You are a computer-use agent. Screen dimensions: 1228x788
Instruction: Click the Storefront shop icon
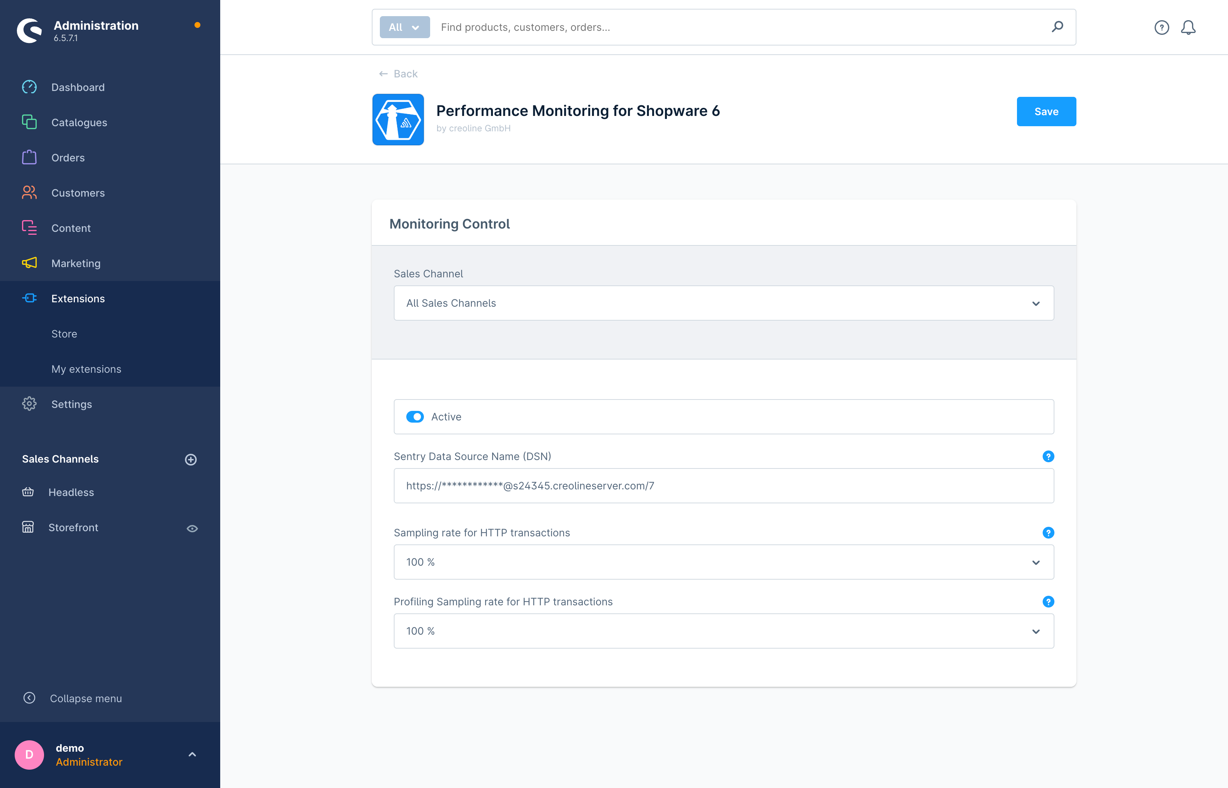coord(28,527)
